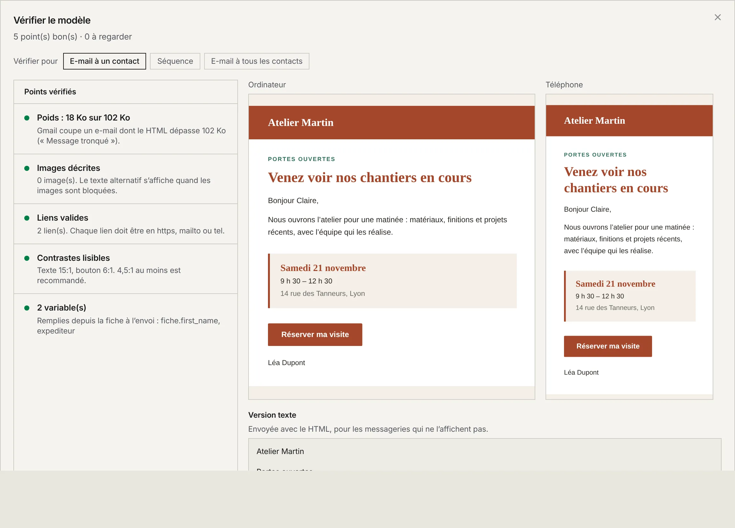Click the green dot beside Contrastes lisibles
This screenshot has height=528, width=735.
pos(27,258)
